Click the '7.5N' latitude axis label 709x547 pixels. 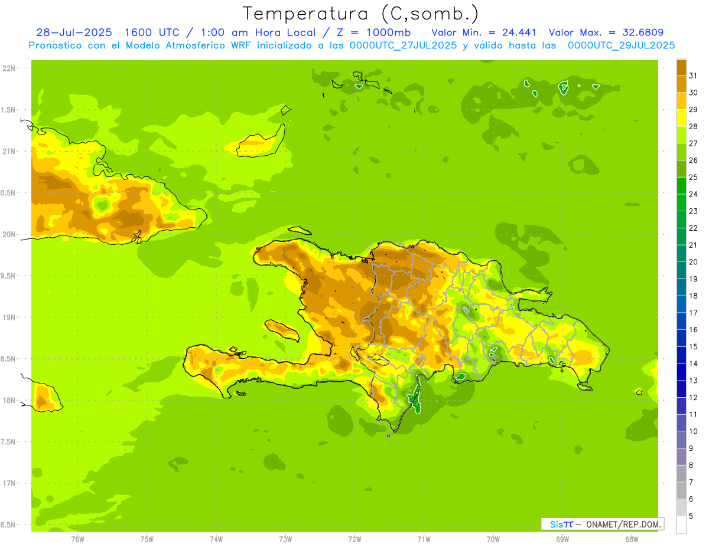pyautogui.click(x=8, y=442)
